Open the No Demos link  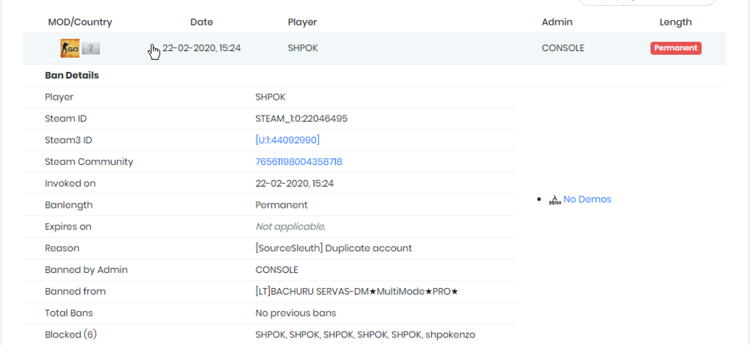(587, 199)
